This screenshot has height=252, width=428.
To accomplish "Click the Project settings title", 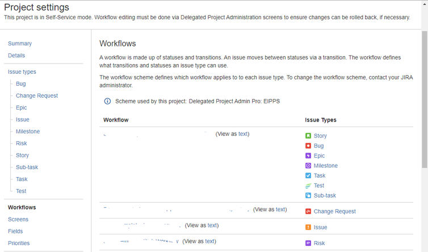I will tap(36, 7).
